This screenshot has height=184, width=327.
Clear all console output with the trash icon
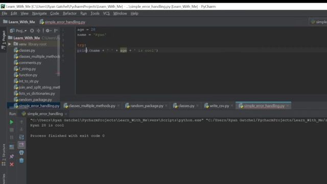click(21, 160)
